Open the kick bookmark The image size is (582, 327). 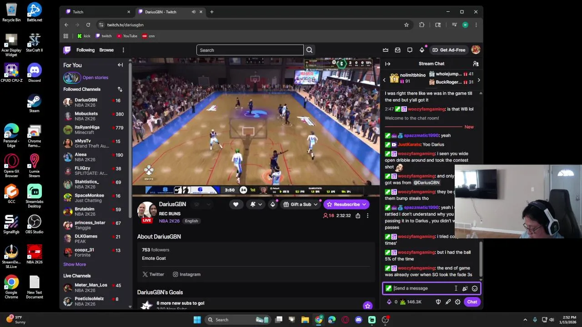click(84, 36)
